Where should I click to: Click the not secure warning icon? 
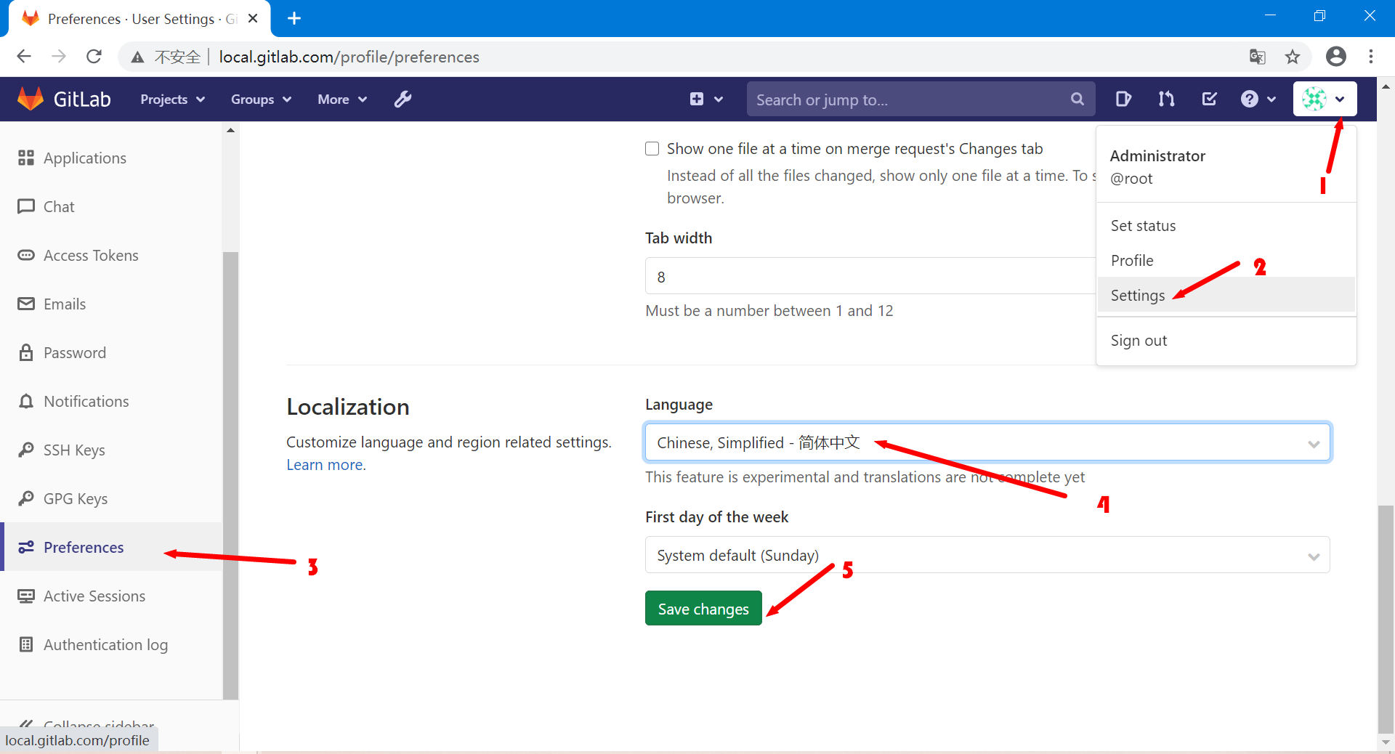click(x=137, y=57)
